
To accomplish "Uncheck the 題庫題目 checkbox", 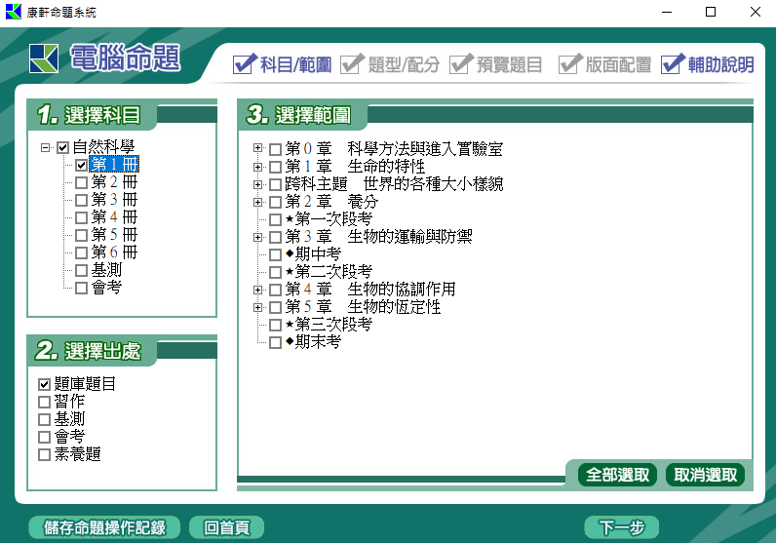I will point(44,384).
